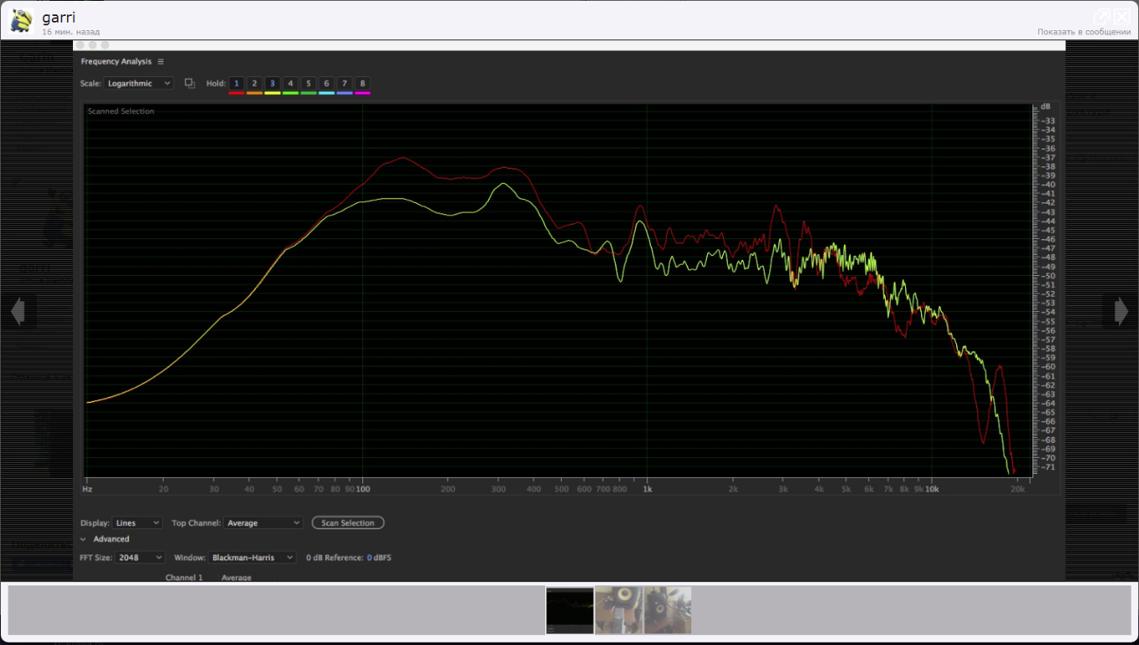Click the Average column header
The width and height of the screenshot is (1139, 645).
(237, 577)
